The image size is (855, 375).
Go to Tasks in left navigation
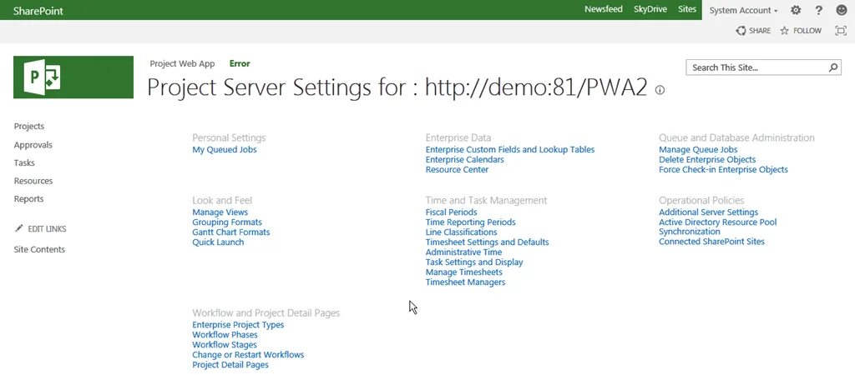(x=24, y=162)
